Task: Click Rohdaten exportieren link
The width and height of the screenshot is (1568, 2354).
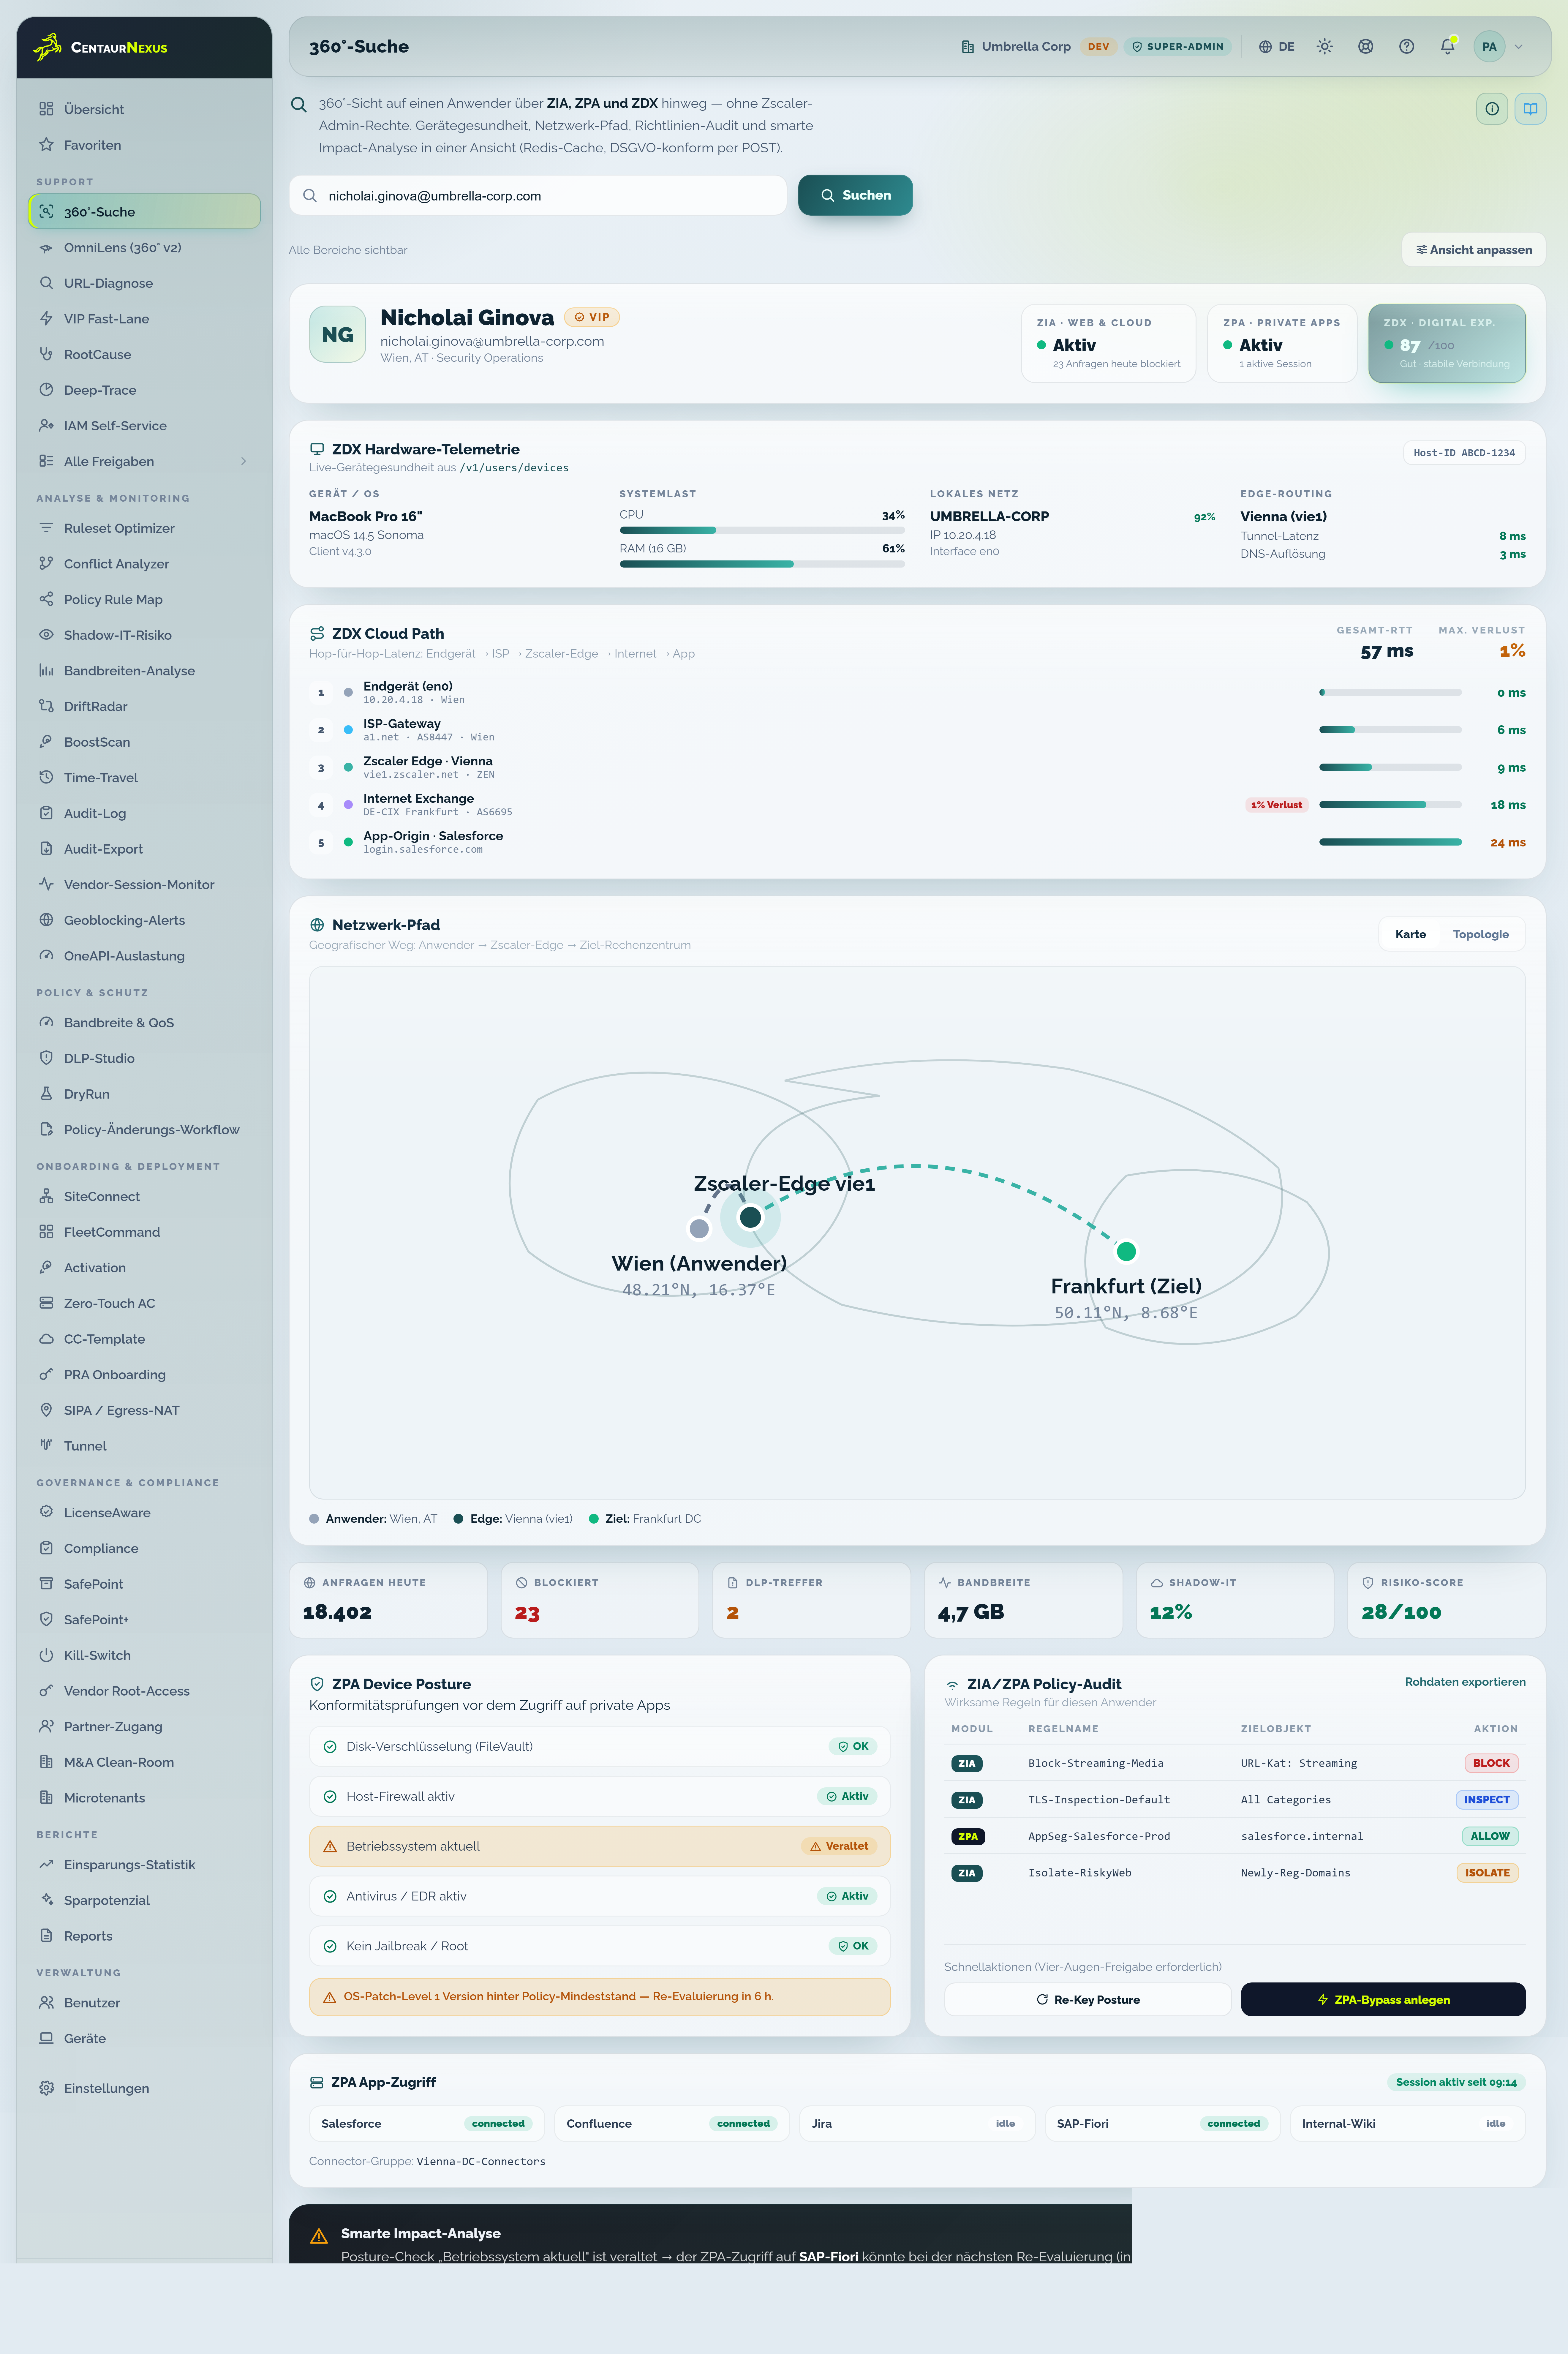Action: [x=1465, y=1682]
